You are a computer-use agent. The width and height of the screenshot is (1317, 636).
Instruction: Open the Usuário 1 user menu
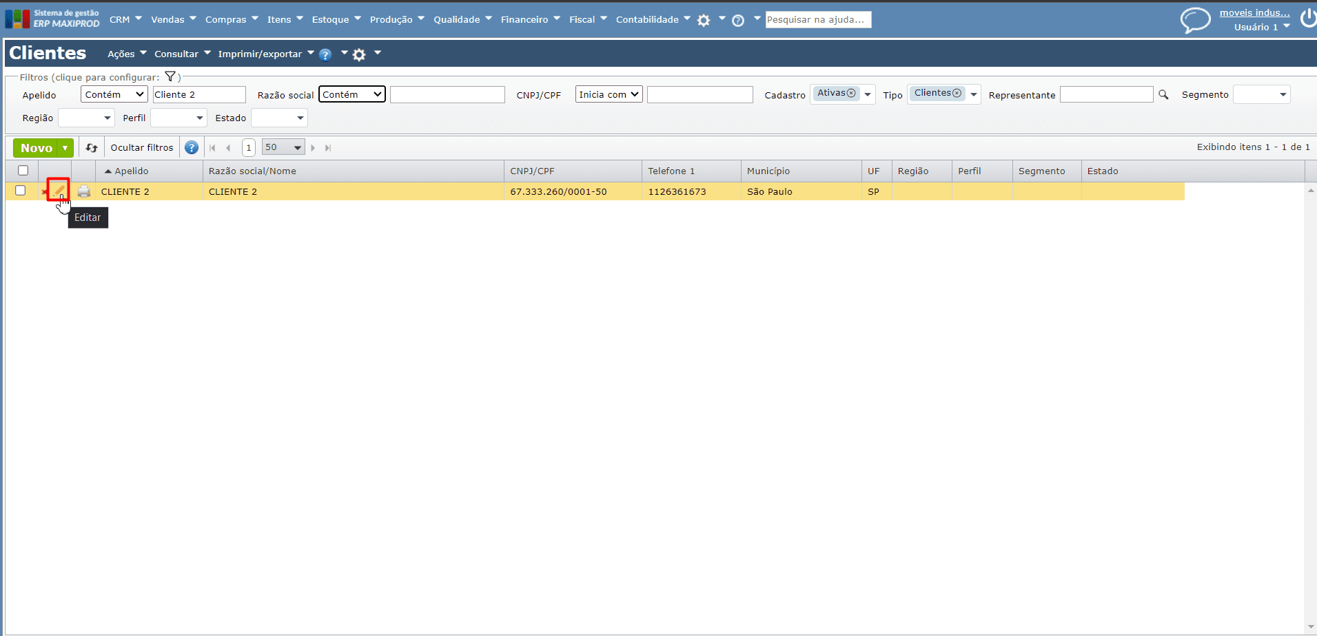(x=1261, y=27)
